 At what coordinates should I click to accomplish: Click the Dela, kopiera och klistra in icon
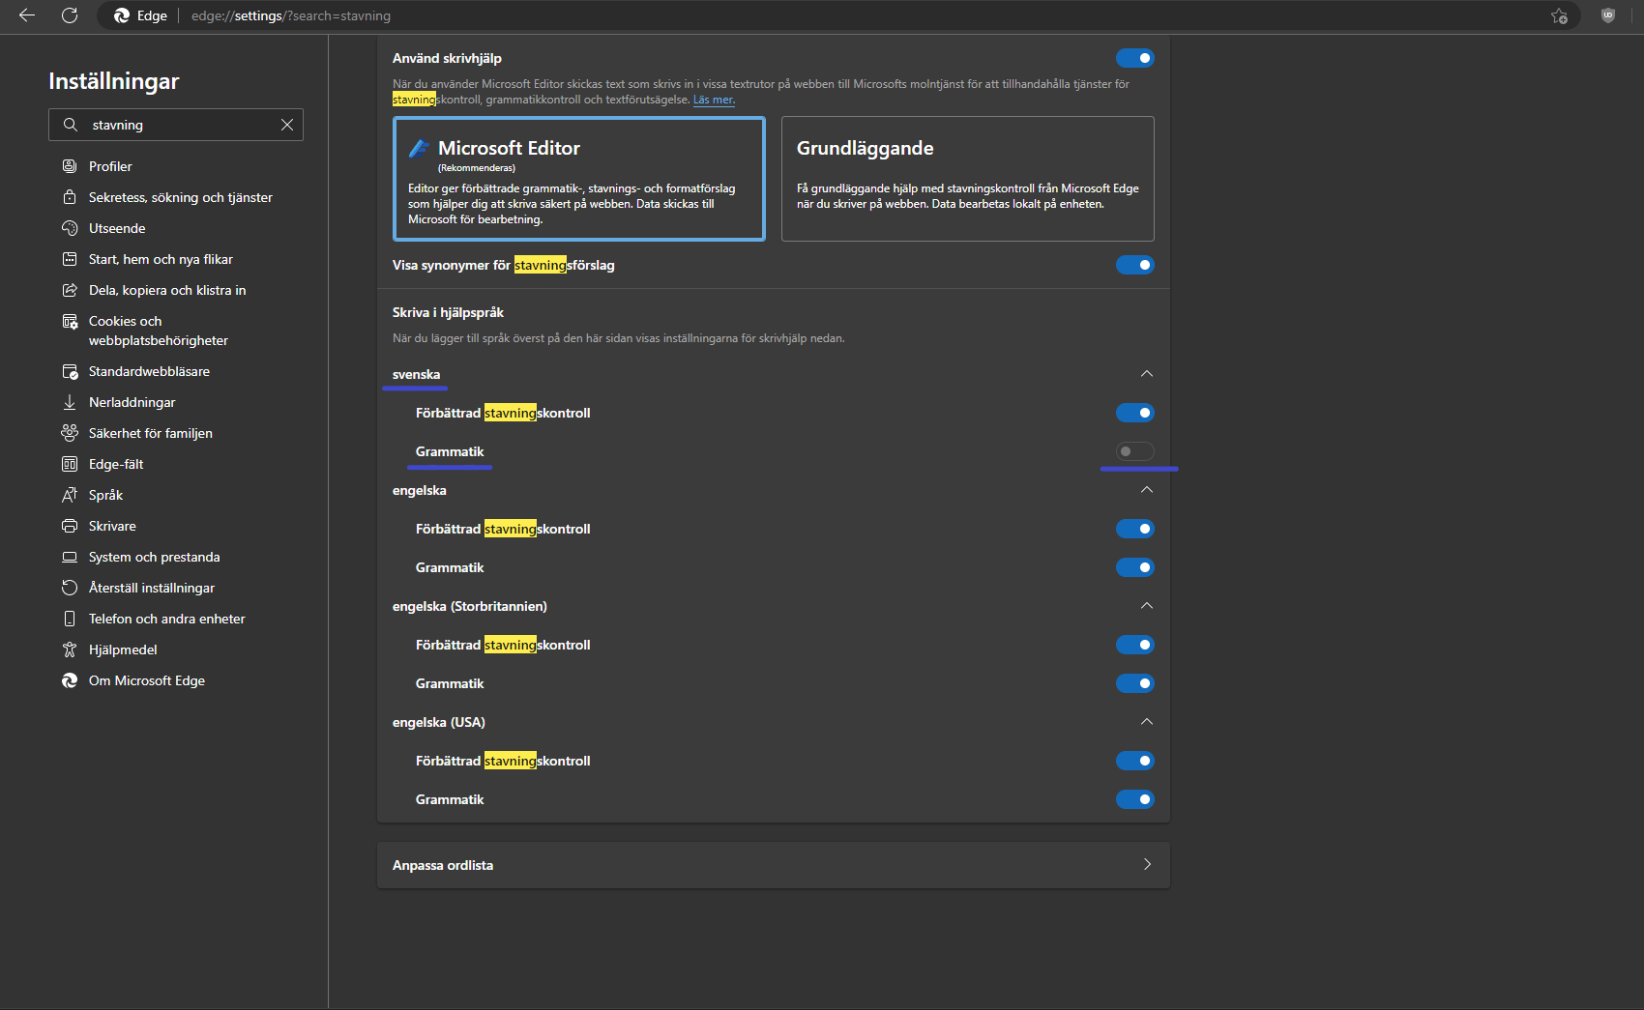pos(70,290)
